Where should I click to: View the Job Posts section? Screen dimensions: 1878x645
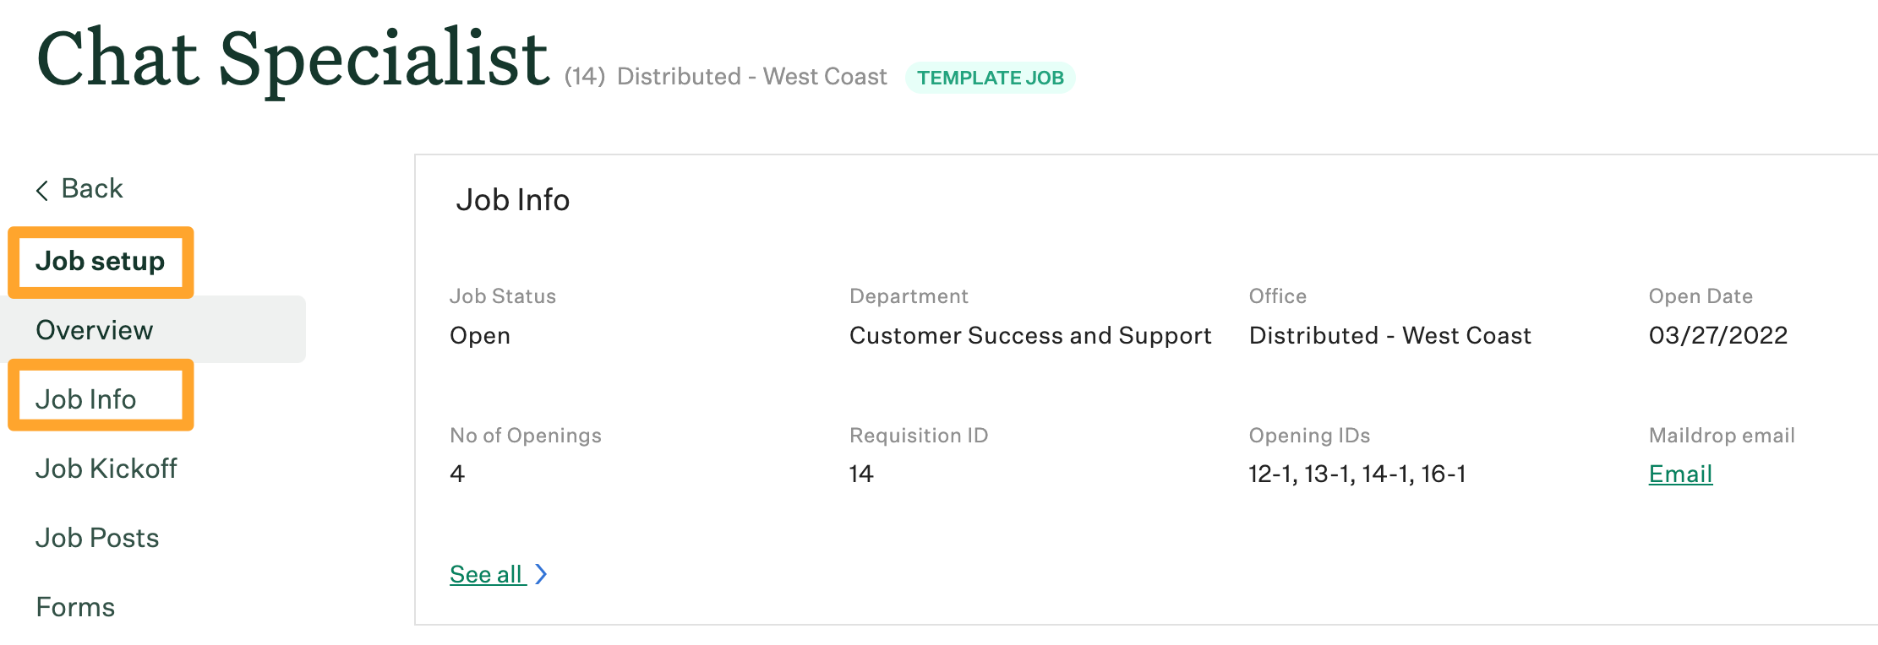point(97,537)
